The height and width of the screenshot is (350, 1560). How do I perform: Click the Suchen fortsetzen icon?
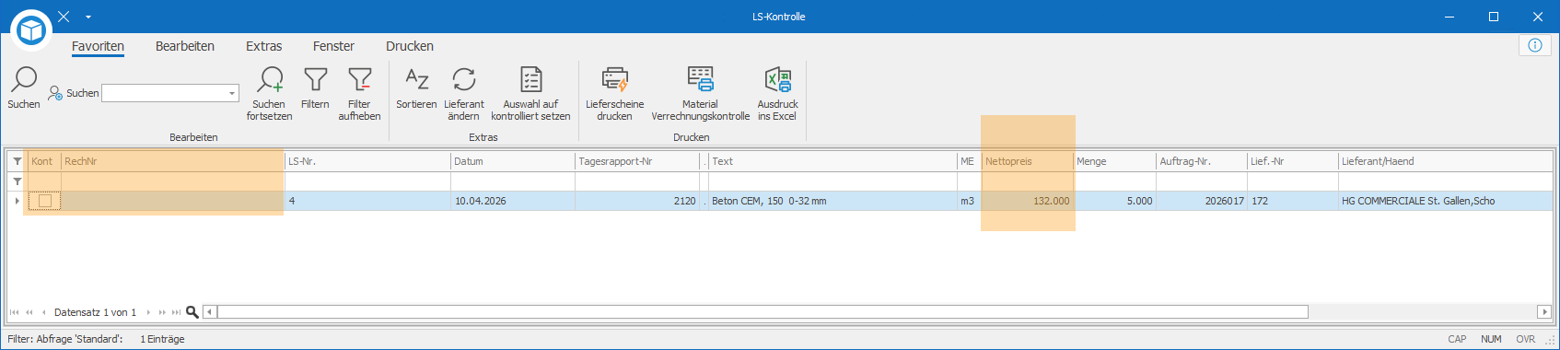[270, 79]
